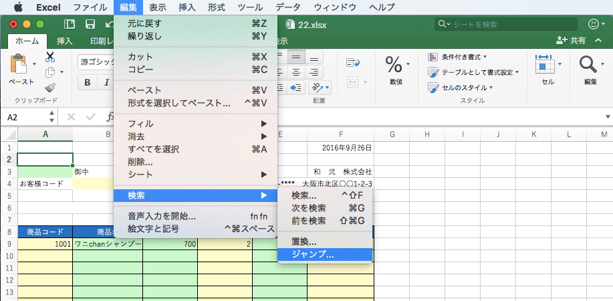Click the wrap text icon

click(354, 62)
